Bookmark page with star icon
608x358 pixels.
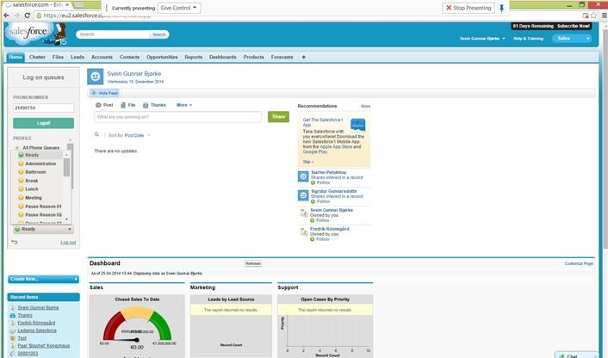click(593, 15)
